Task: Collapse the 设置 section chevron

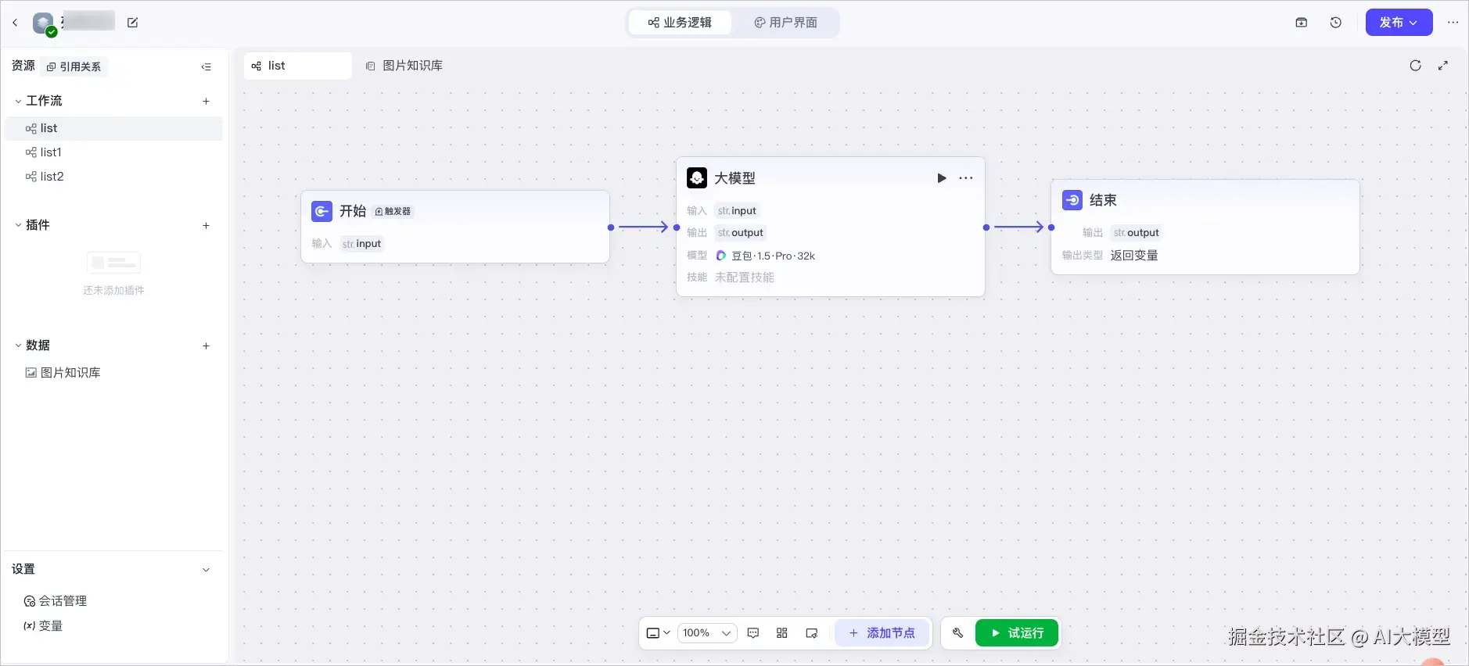Action: [x=207, y=570]
